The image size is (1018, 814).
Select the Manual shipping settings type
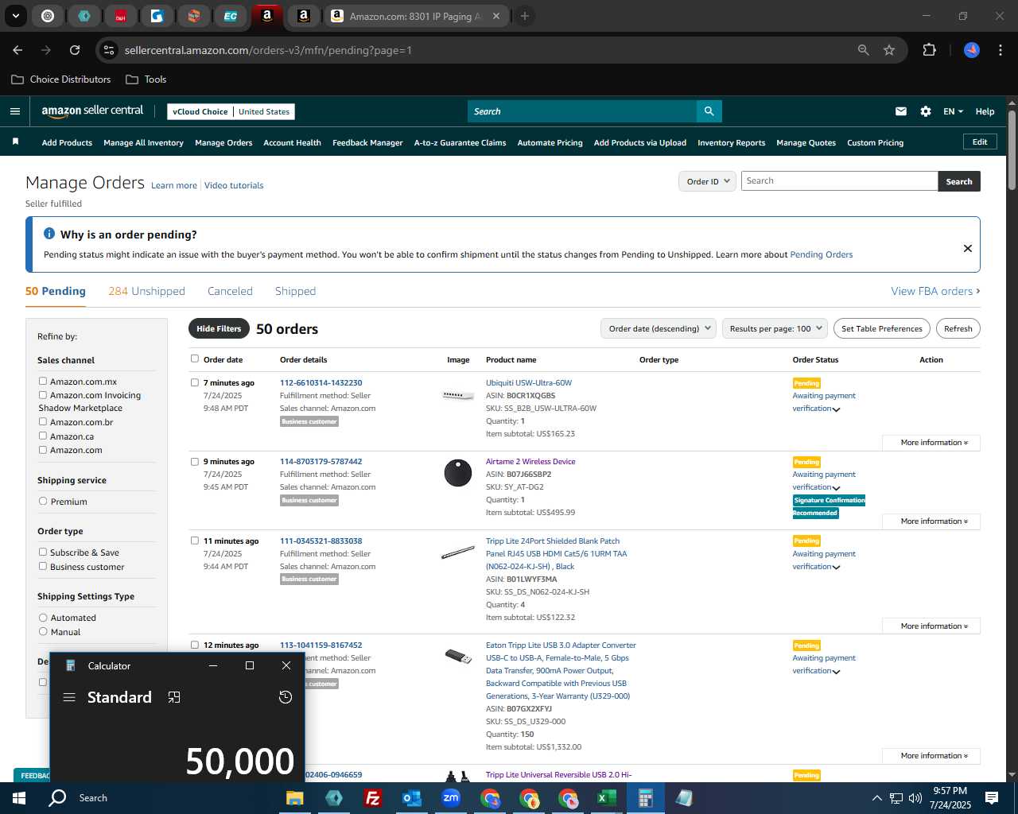click(43, 632)
